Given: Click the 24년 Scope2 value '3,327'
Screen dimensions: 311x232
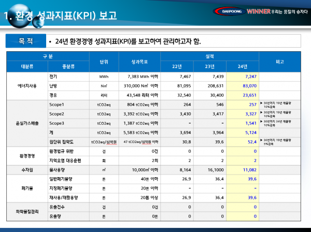Looking at the screenshot, I should (251, 114).
